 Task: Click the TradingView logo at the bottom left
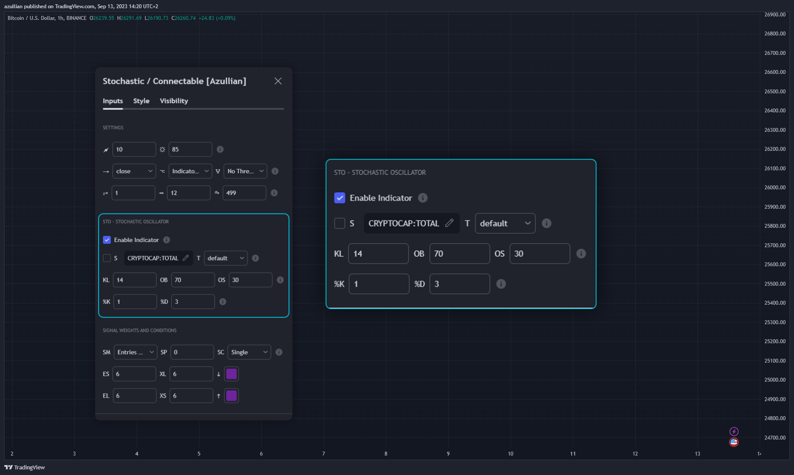pos(25,467)
